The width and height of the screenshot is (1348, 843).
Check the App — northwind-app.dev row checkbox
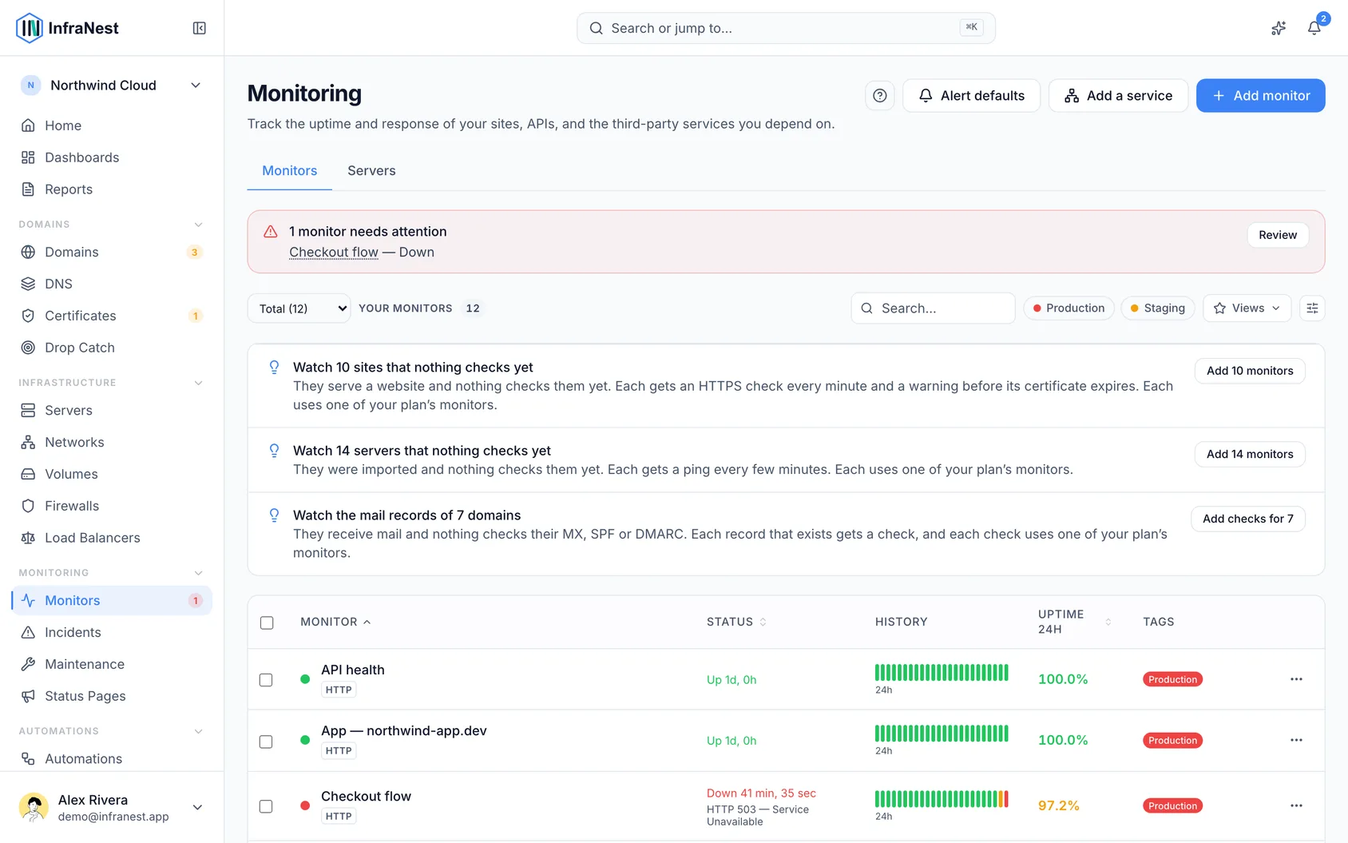click(x=266, y=742)
